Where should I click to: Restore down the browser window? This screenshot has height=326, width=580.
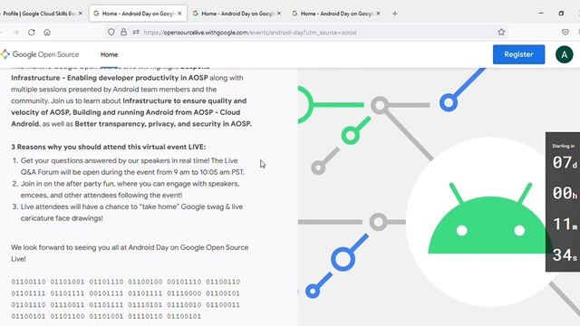561,14
